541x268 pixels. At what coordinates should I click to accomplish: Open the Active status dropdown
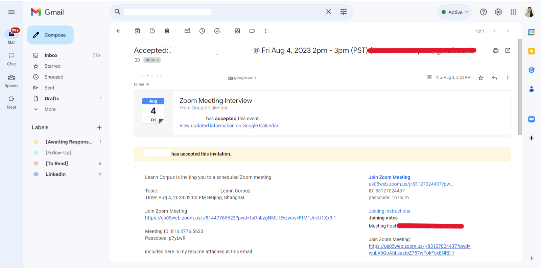[455, 12]
